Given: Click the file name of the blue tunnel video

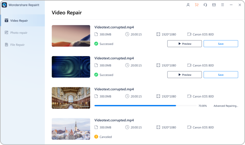Looking at the screenshot, I should click(114, 58).
